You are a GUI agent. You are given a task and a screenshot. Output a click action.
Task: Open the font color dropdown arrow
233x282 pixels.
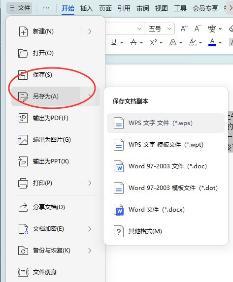click(x=220, y=43)
